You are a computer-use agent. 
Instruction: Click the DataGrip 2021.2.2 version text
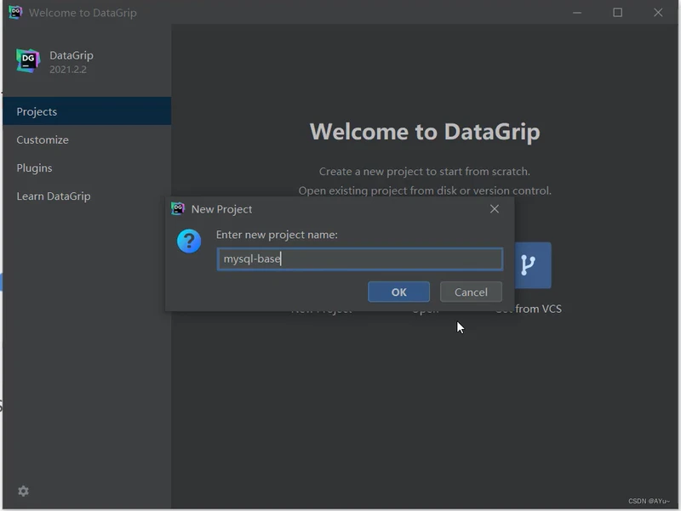pos(68,70)
